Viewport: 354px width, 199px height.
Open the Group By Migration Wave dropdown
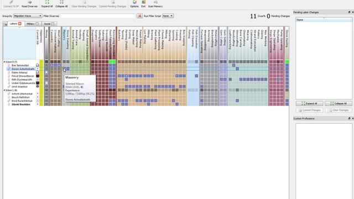click(28, 16)
